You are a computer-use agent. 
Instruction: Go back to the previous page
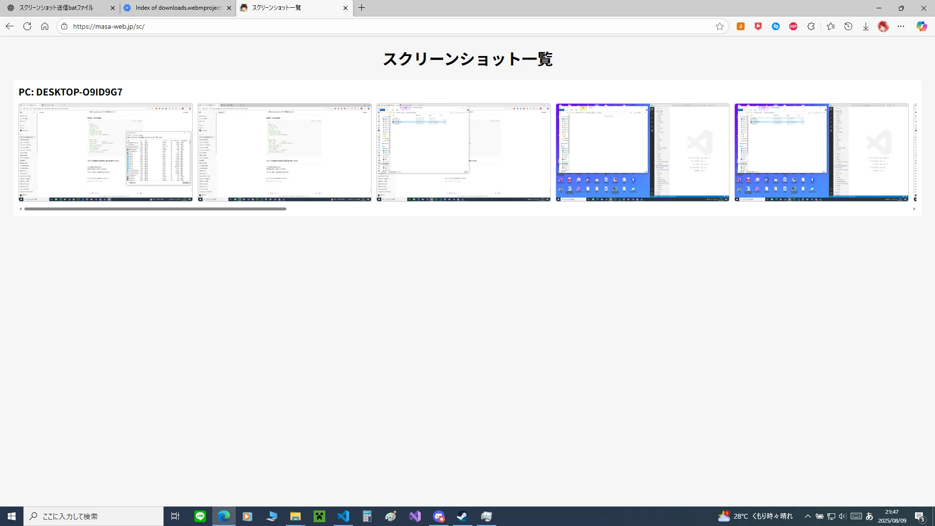click(10, 26)
